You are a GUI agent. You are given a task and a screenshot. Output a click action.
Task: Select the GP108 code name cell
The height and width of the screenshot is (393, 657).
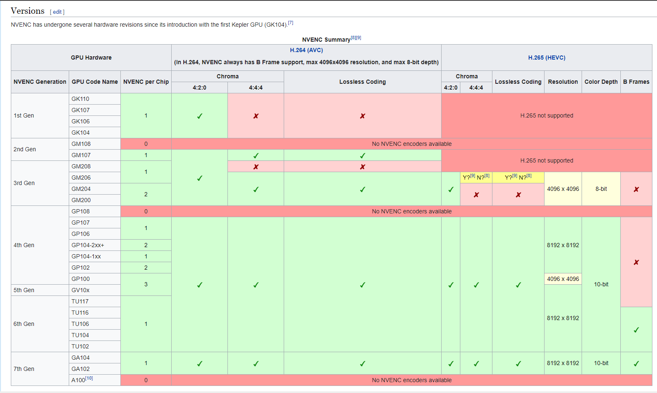(x=95, y=211)
